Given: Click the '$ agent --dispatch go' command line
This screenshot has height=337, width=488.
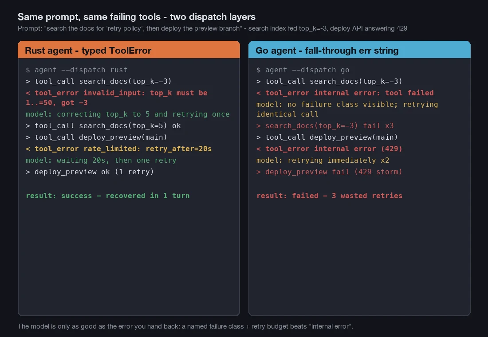Looking at the screenshot, I should tap(303, 70).
